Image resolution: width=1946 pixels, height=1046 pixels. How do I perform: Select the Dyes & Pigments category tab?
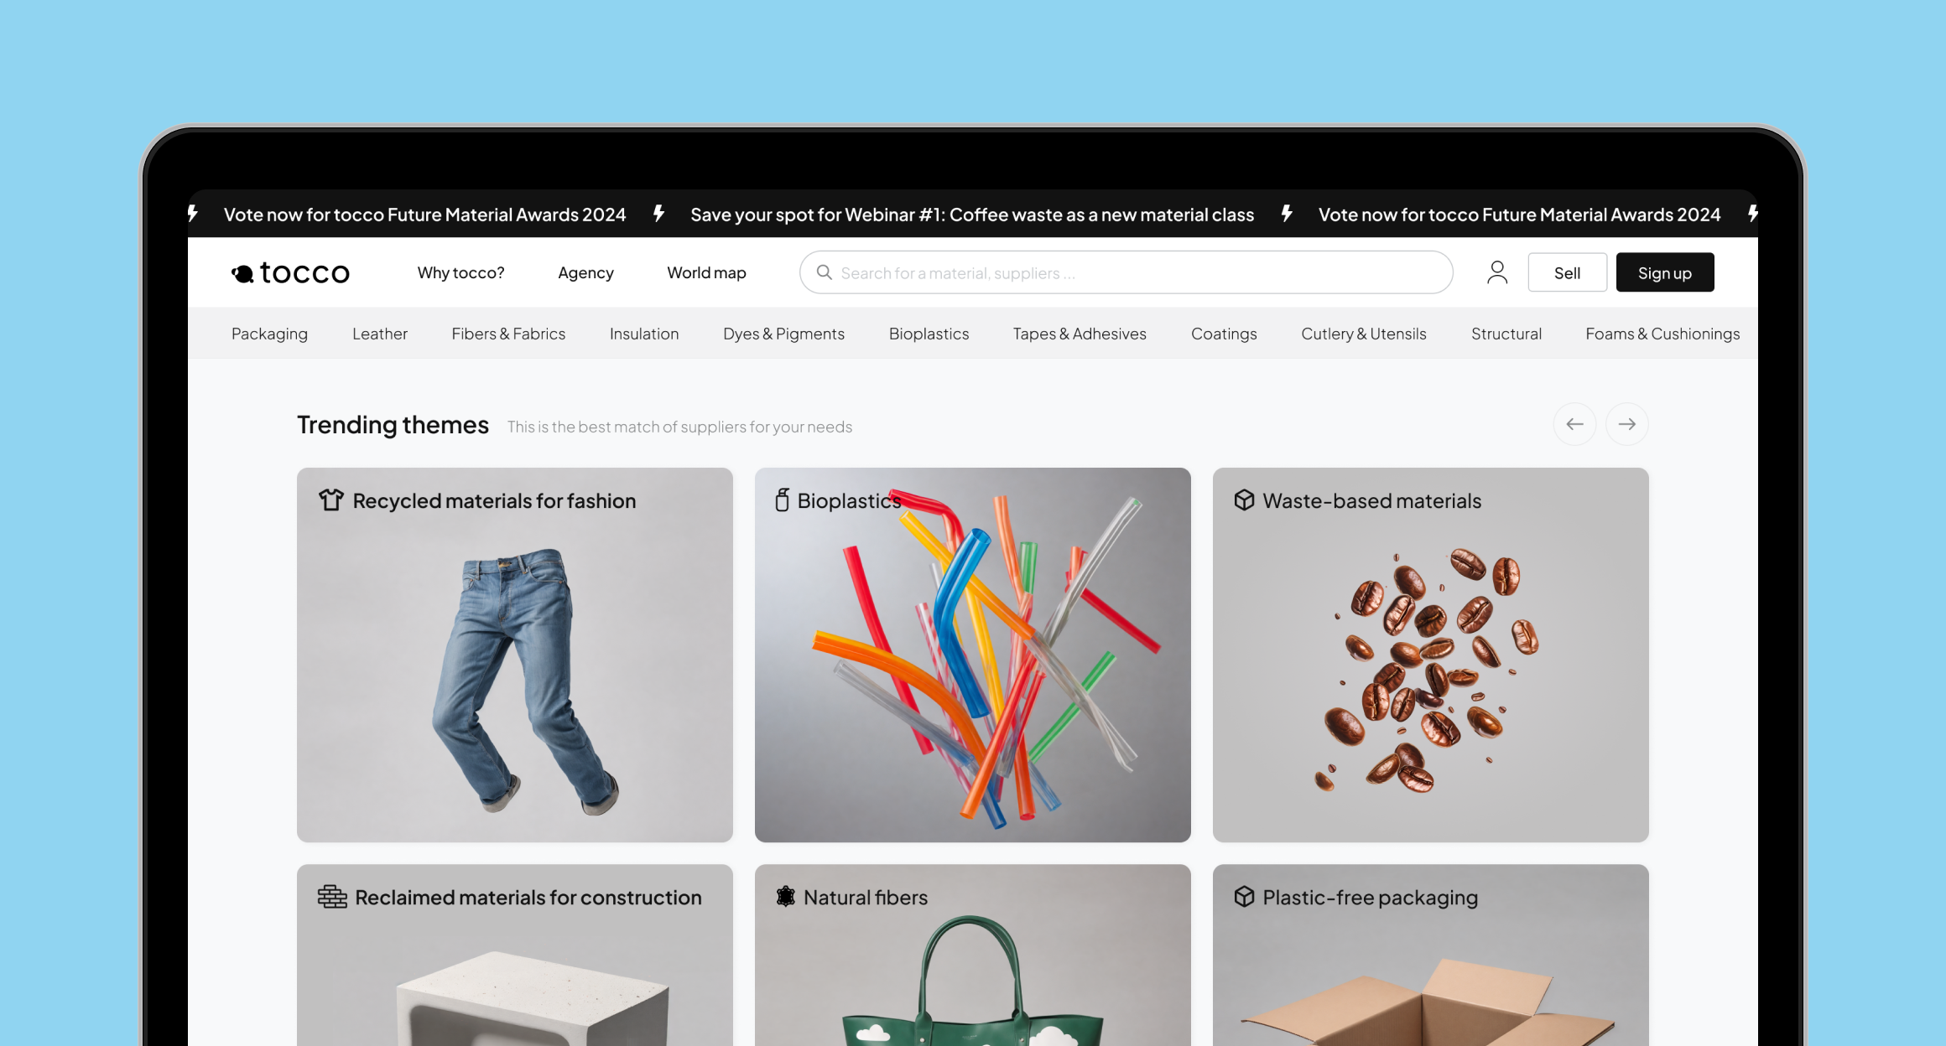(x=783, y=334)
